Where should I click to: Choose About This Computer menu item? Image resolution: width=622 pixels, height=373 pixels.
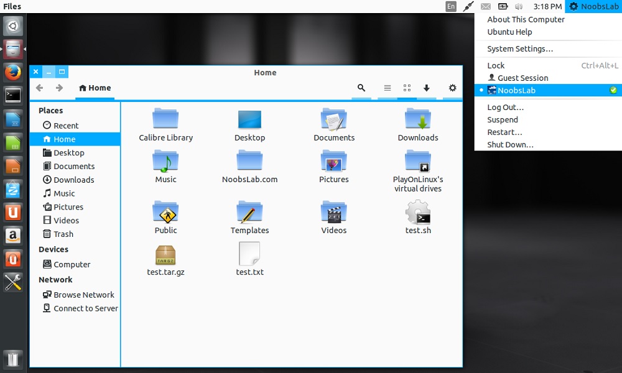click(x=548, y=19)
